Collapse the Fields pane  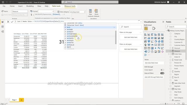185,22
